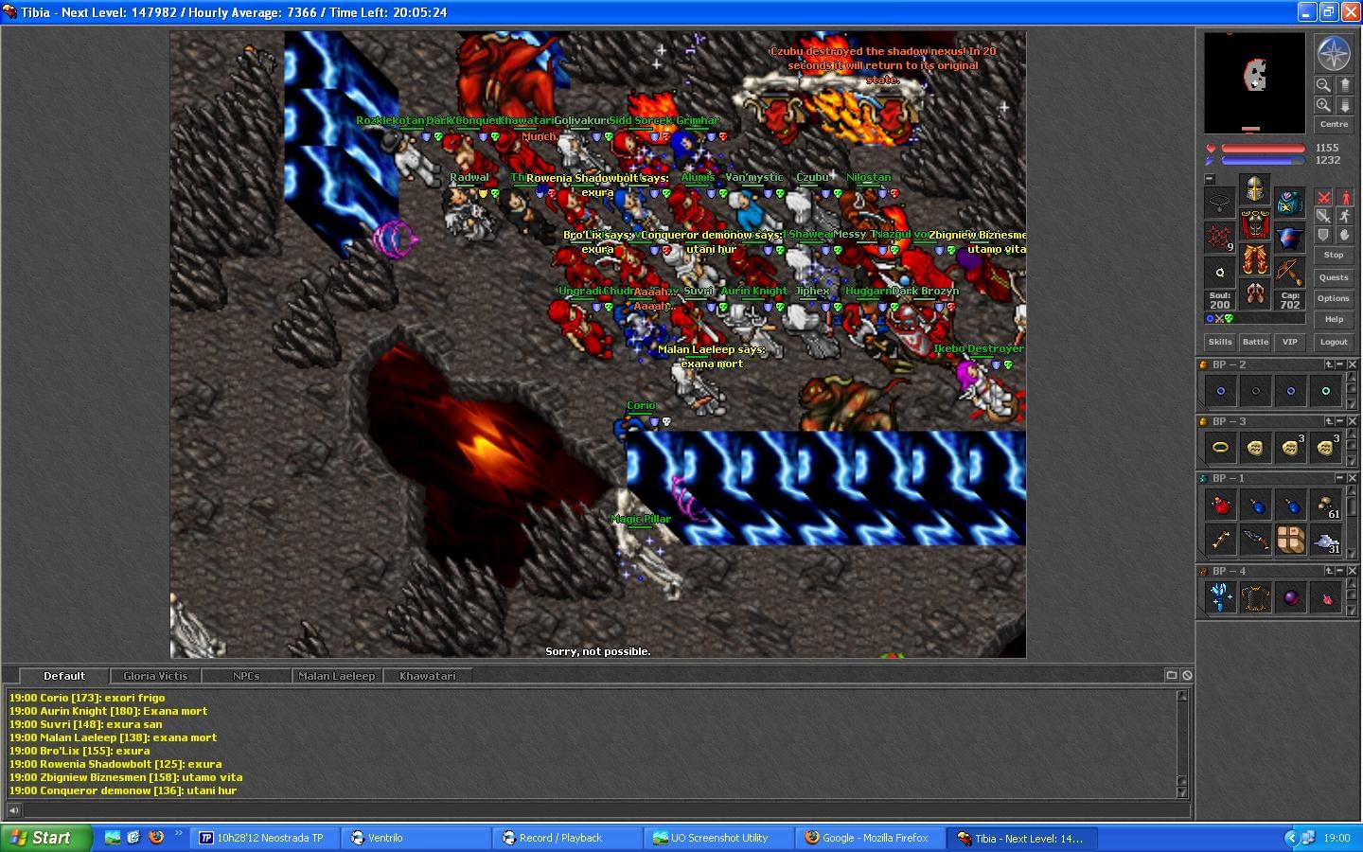Select the green ring in BP – 2
This screenshot has width=1363, height=852.
coord(1326,390)
